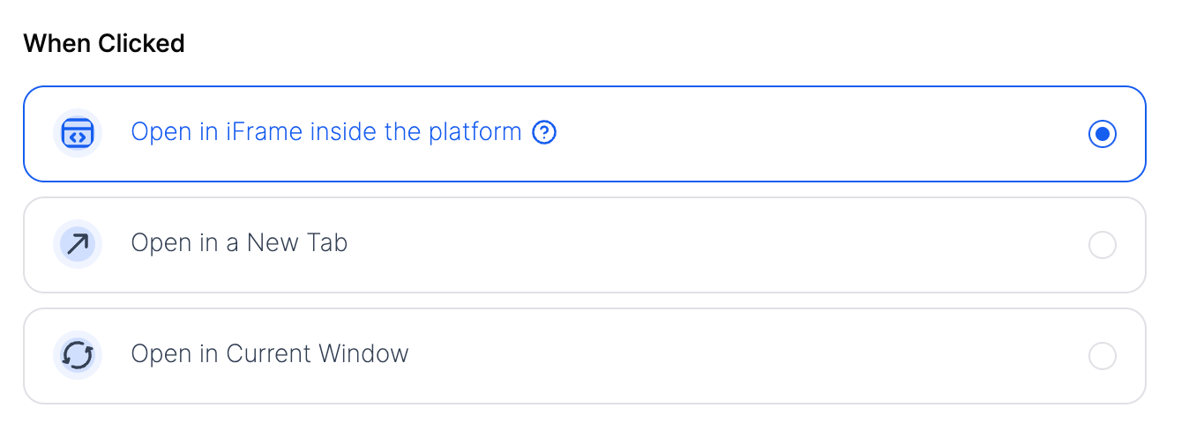
Task: Open the question mark help icon
Action: [x=545, y=133]
